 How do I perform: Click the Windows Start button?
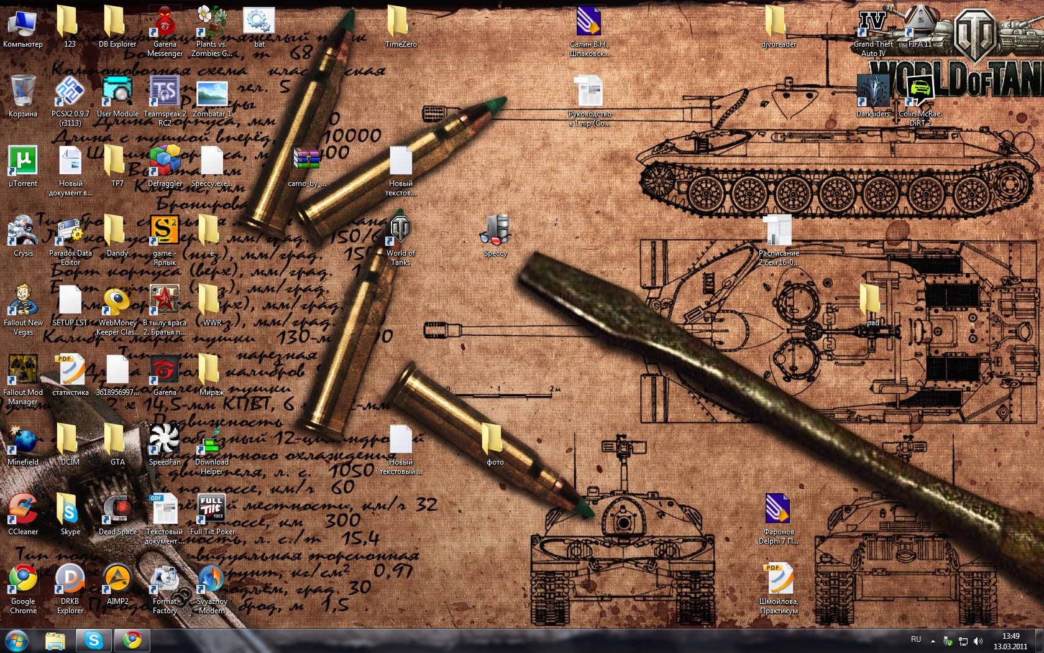coord(17,640)
